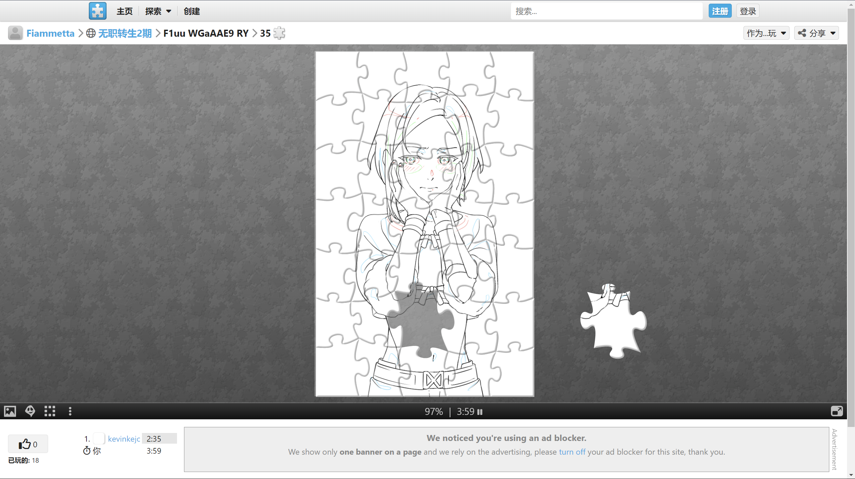This screenshot has height=479, width=855.
Task: Click the puzzle piece count icon beside 35
Action: [279, 33]
